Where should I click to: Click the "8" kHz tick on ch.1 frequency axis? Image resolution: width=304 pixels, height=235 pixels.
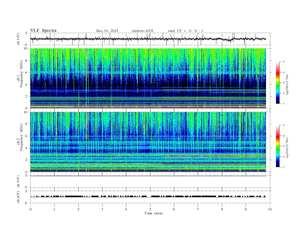click(26, 61)
